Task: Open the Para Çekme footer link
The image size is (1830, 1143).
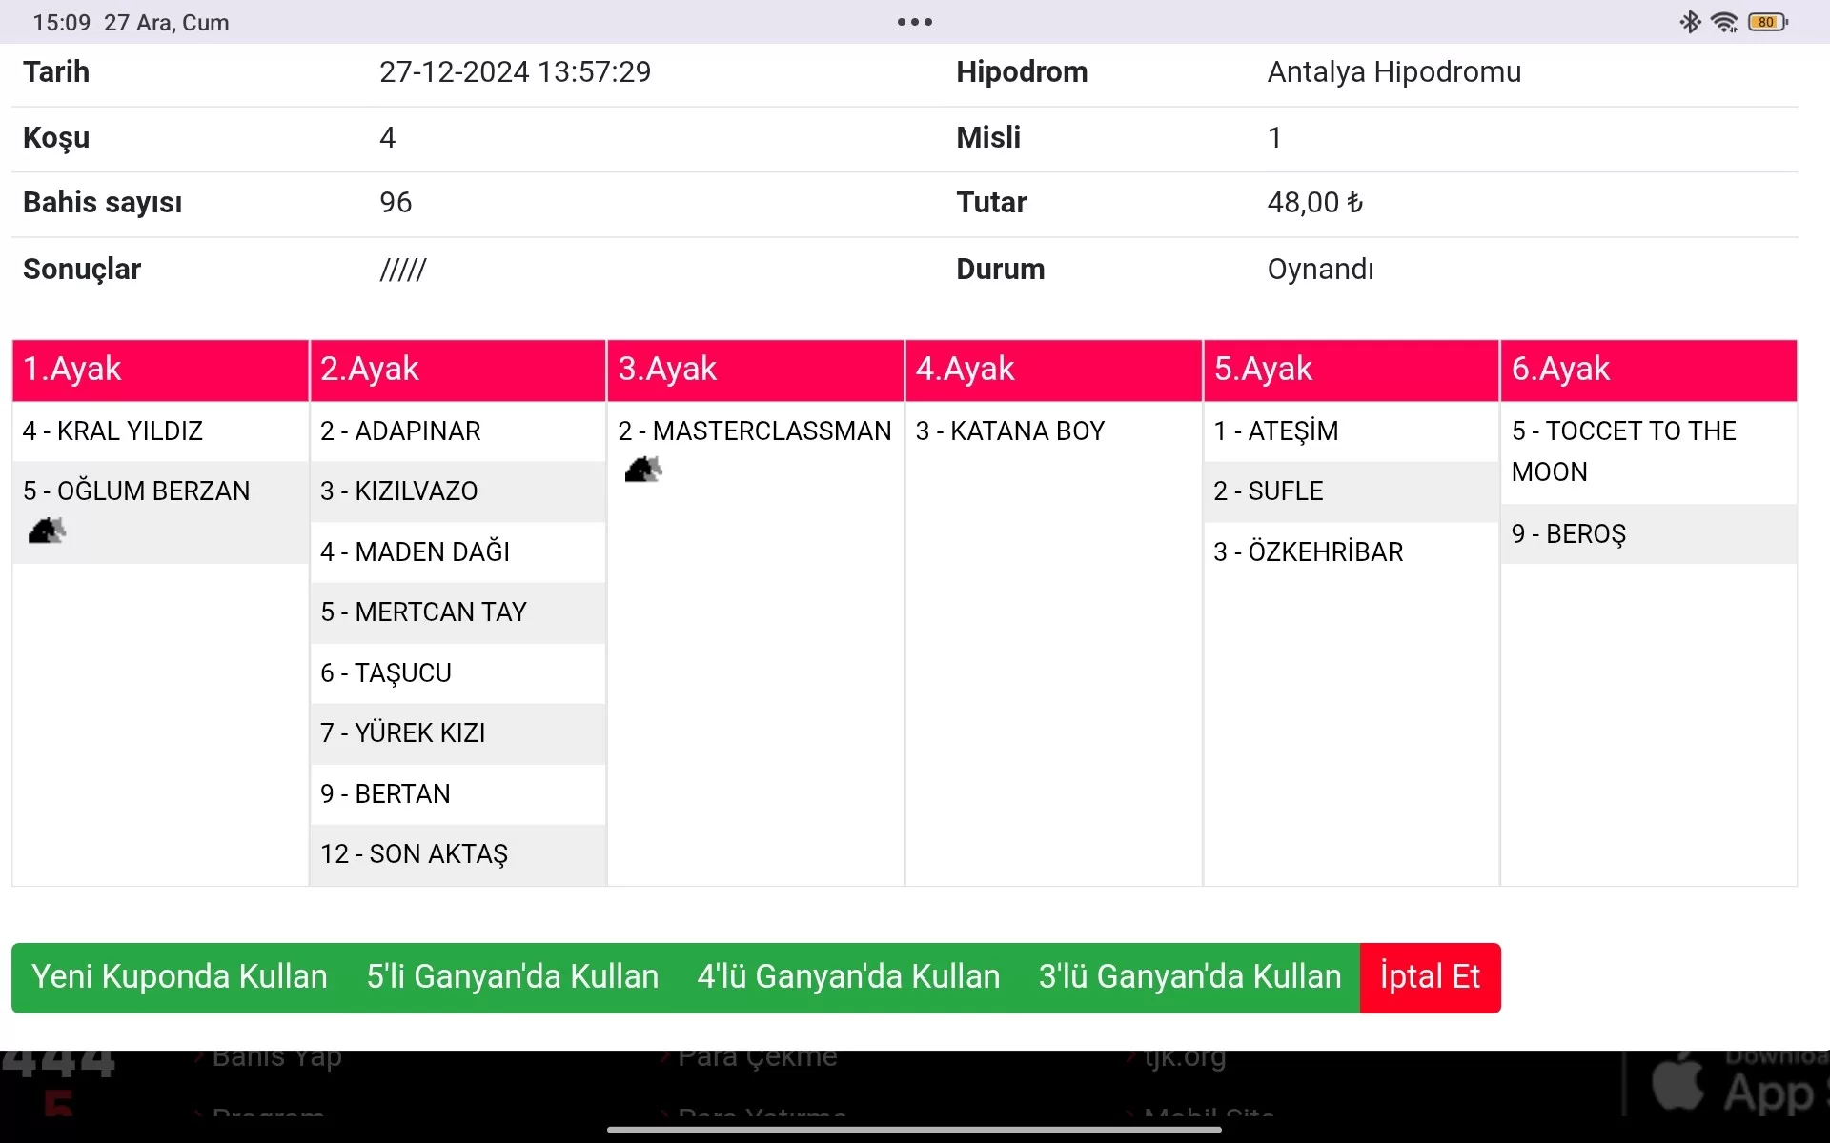Action: pyautogui.click(x=757, y=1057)
